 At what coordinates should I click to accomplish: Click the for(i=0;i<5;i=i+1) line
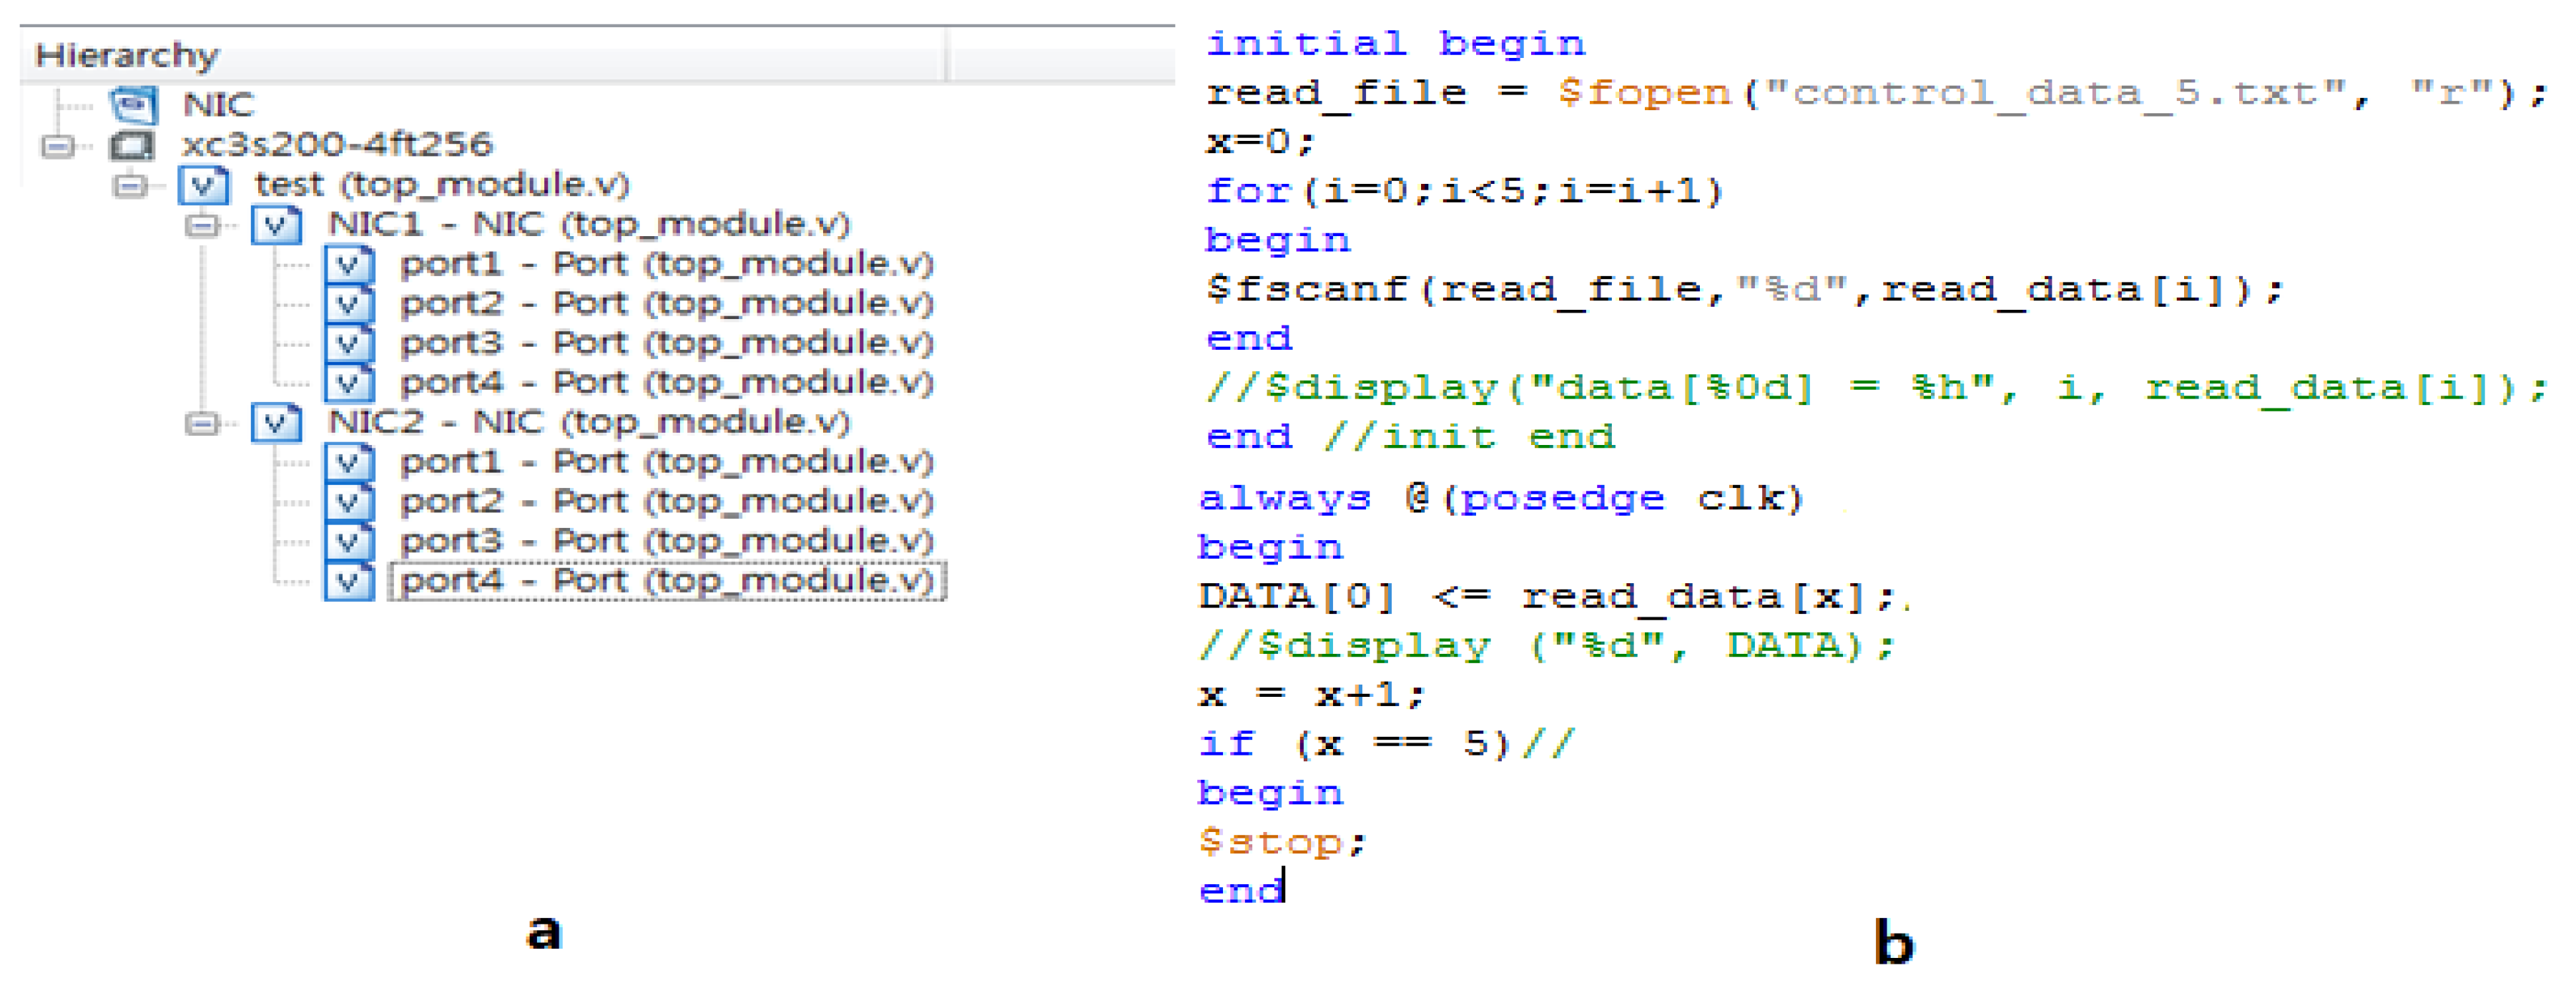[x=1465, y=191]
